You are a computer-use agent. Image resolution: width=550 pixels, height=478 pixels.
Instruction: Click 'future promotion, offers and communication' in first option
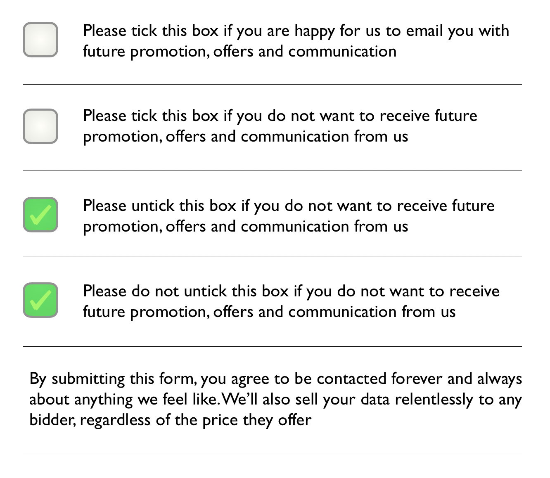(x=239, y=52)
